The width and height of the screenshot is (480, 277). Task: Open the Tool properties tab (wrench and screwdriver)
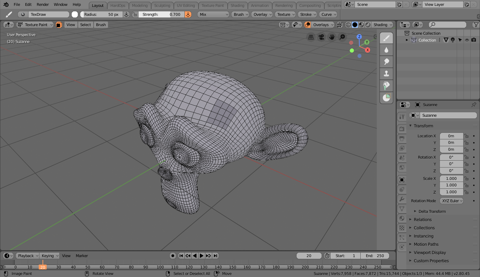(x=401, y=117)
